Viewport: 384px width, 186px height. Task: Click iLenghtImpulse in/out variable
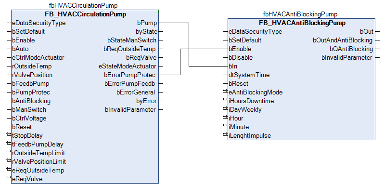click(x=250, y=136)
